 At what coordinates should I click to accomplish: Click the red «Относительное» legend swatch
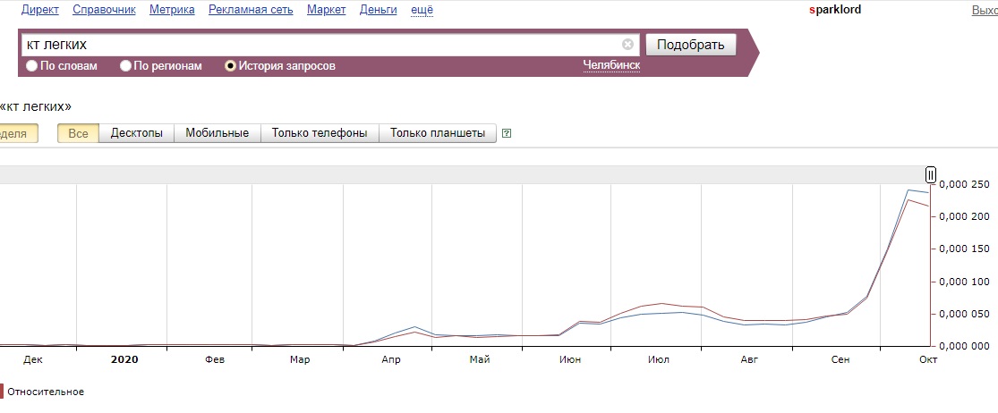(x=1, y=392)
